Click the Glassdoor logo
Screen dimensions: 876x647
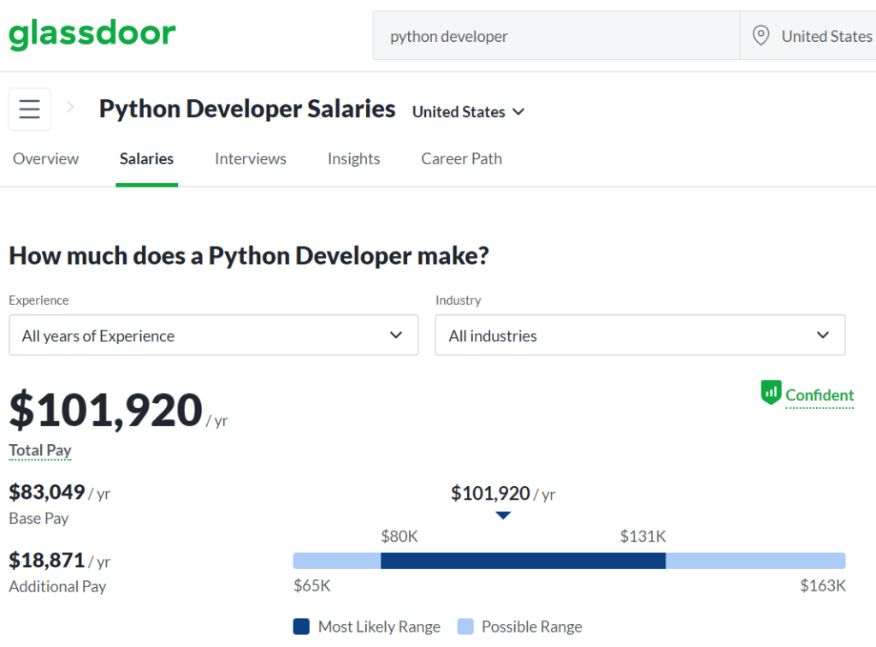tap(92, 35)
